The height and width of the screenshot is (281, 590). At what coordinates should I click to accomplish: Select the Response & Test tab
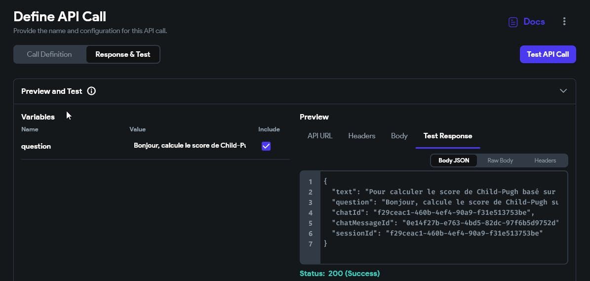pos(122,54)
